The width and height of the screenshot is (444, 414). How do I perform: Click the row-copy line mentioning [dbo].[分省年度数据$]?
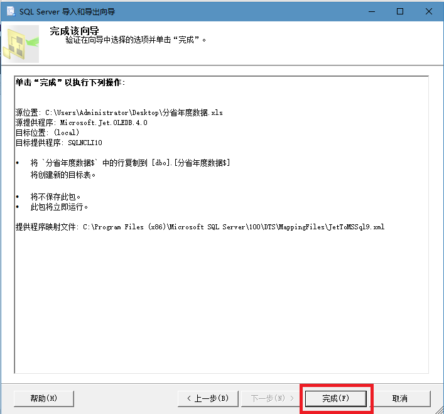coord(130,163)
